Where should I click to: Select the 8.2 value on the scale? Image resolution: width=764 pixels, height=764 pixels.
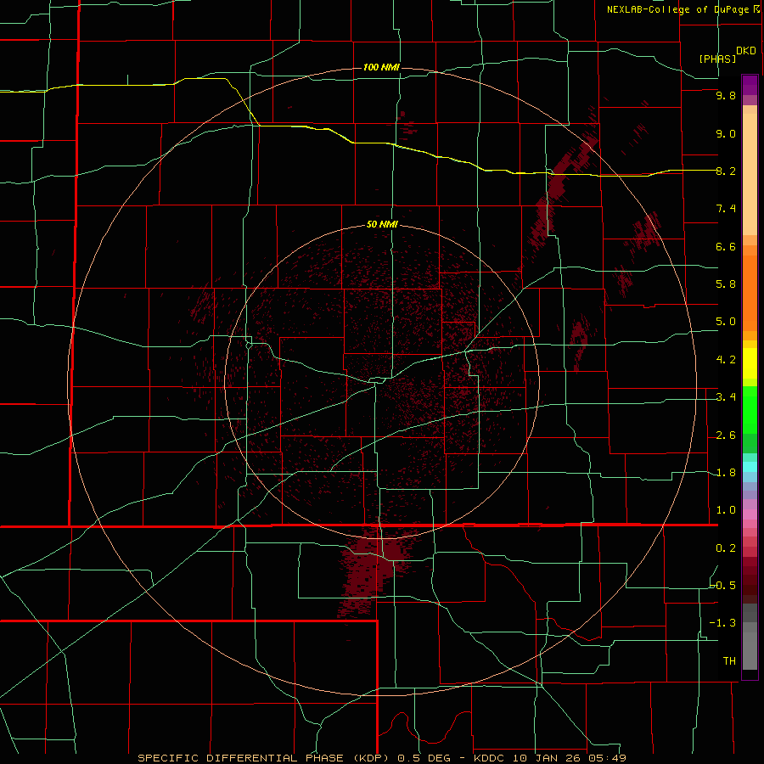[x=726, y=171]
